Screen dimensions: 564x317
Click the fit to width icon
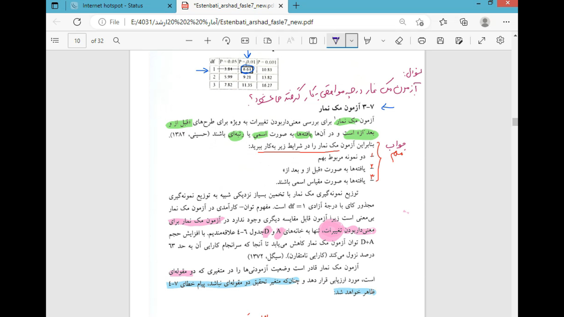coord(245,41)
